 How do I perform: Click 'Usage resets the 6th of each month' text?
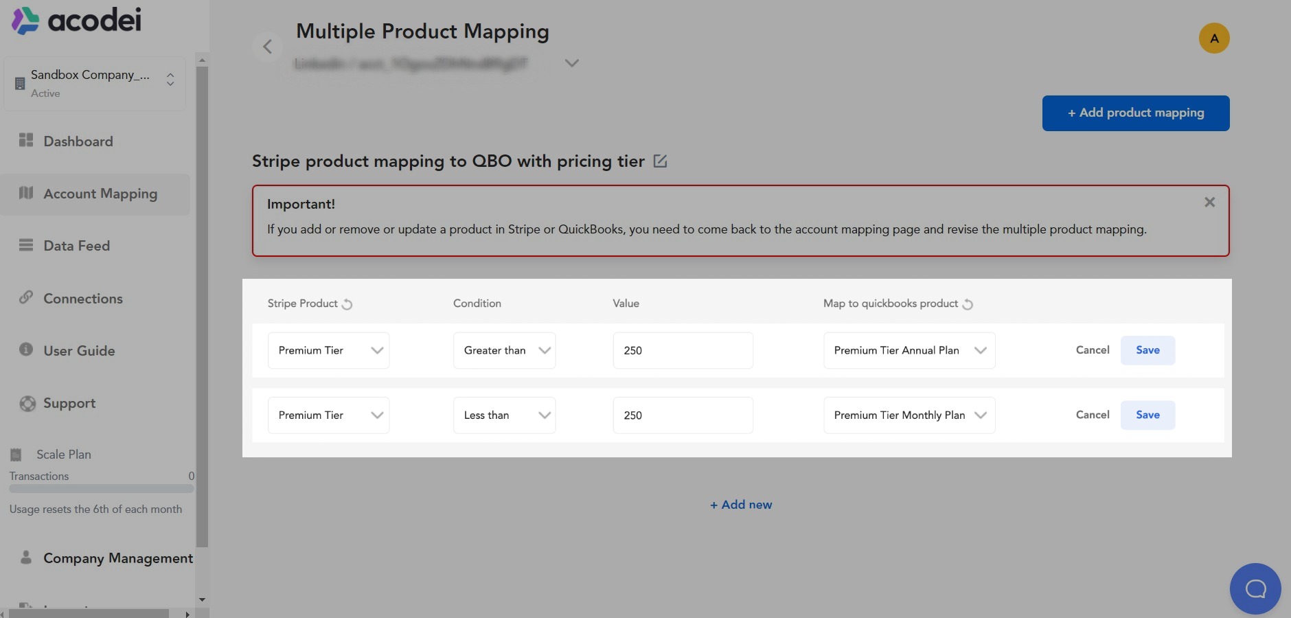click(x=95, y=510)
